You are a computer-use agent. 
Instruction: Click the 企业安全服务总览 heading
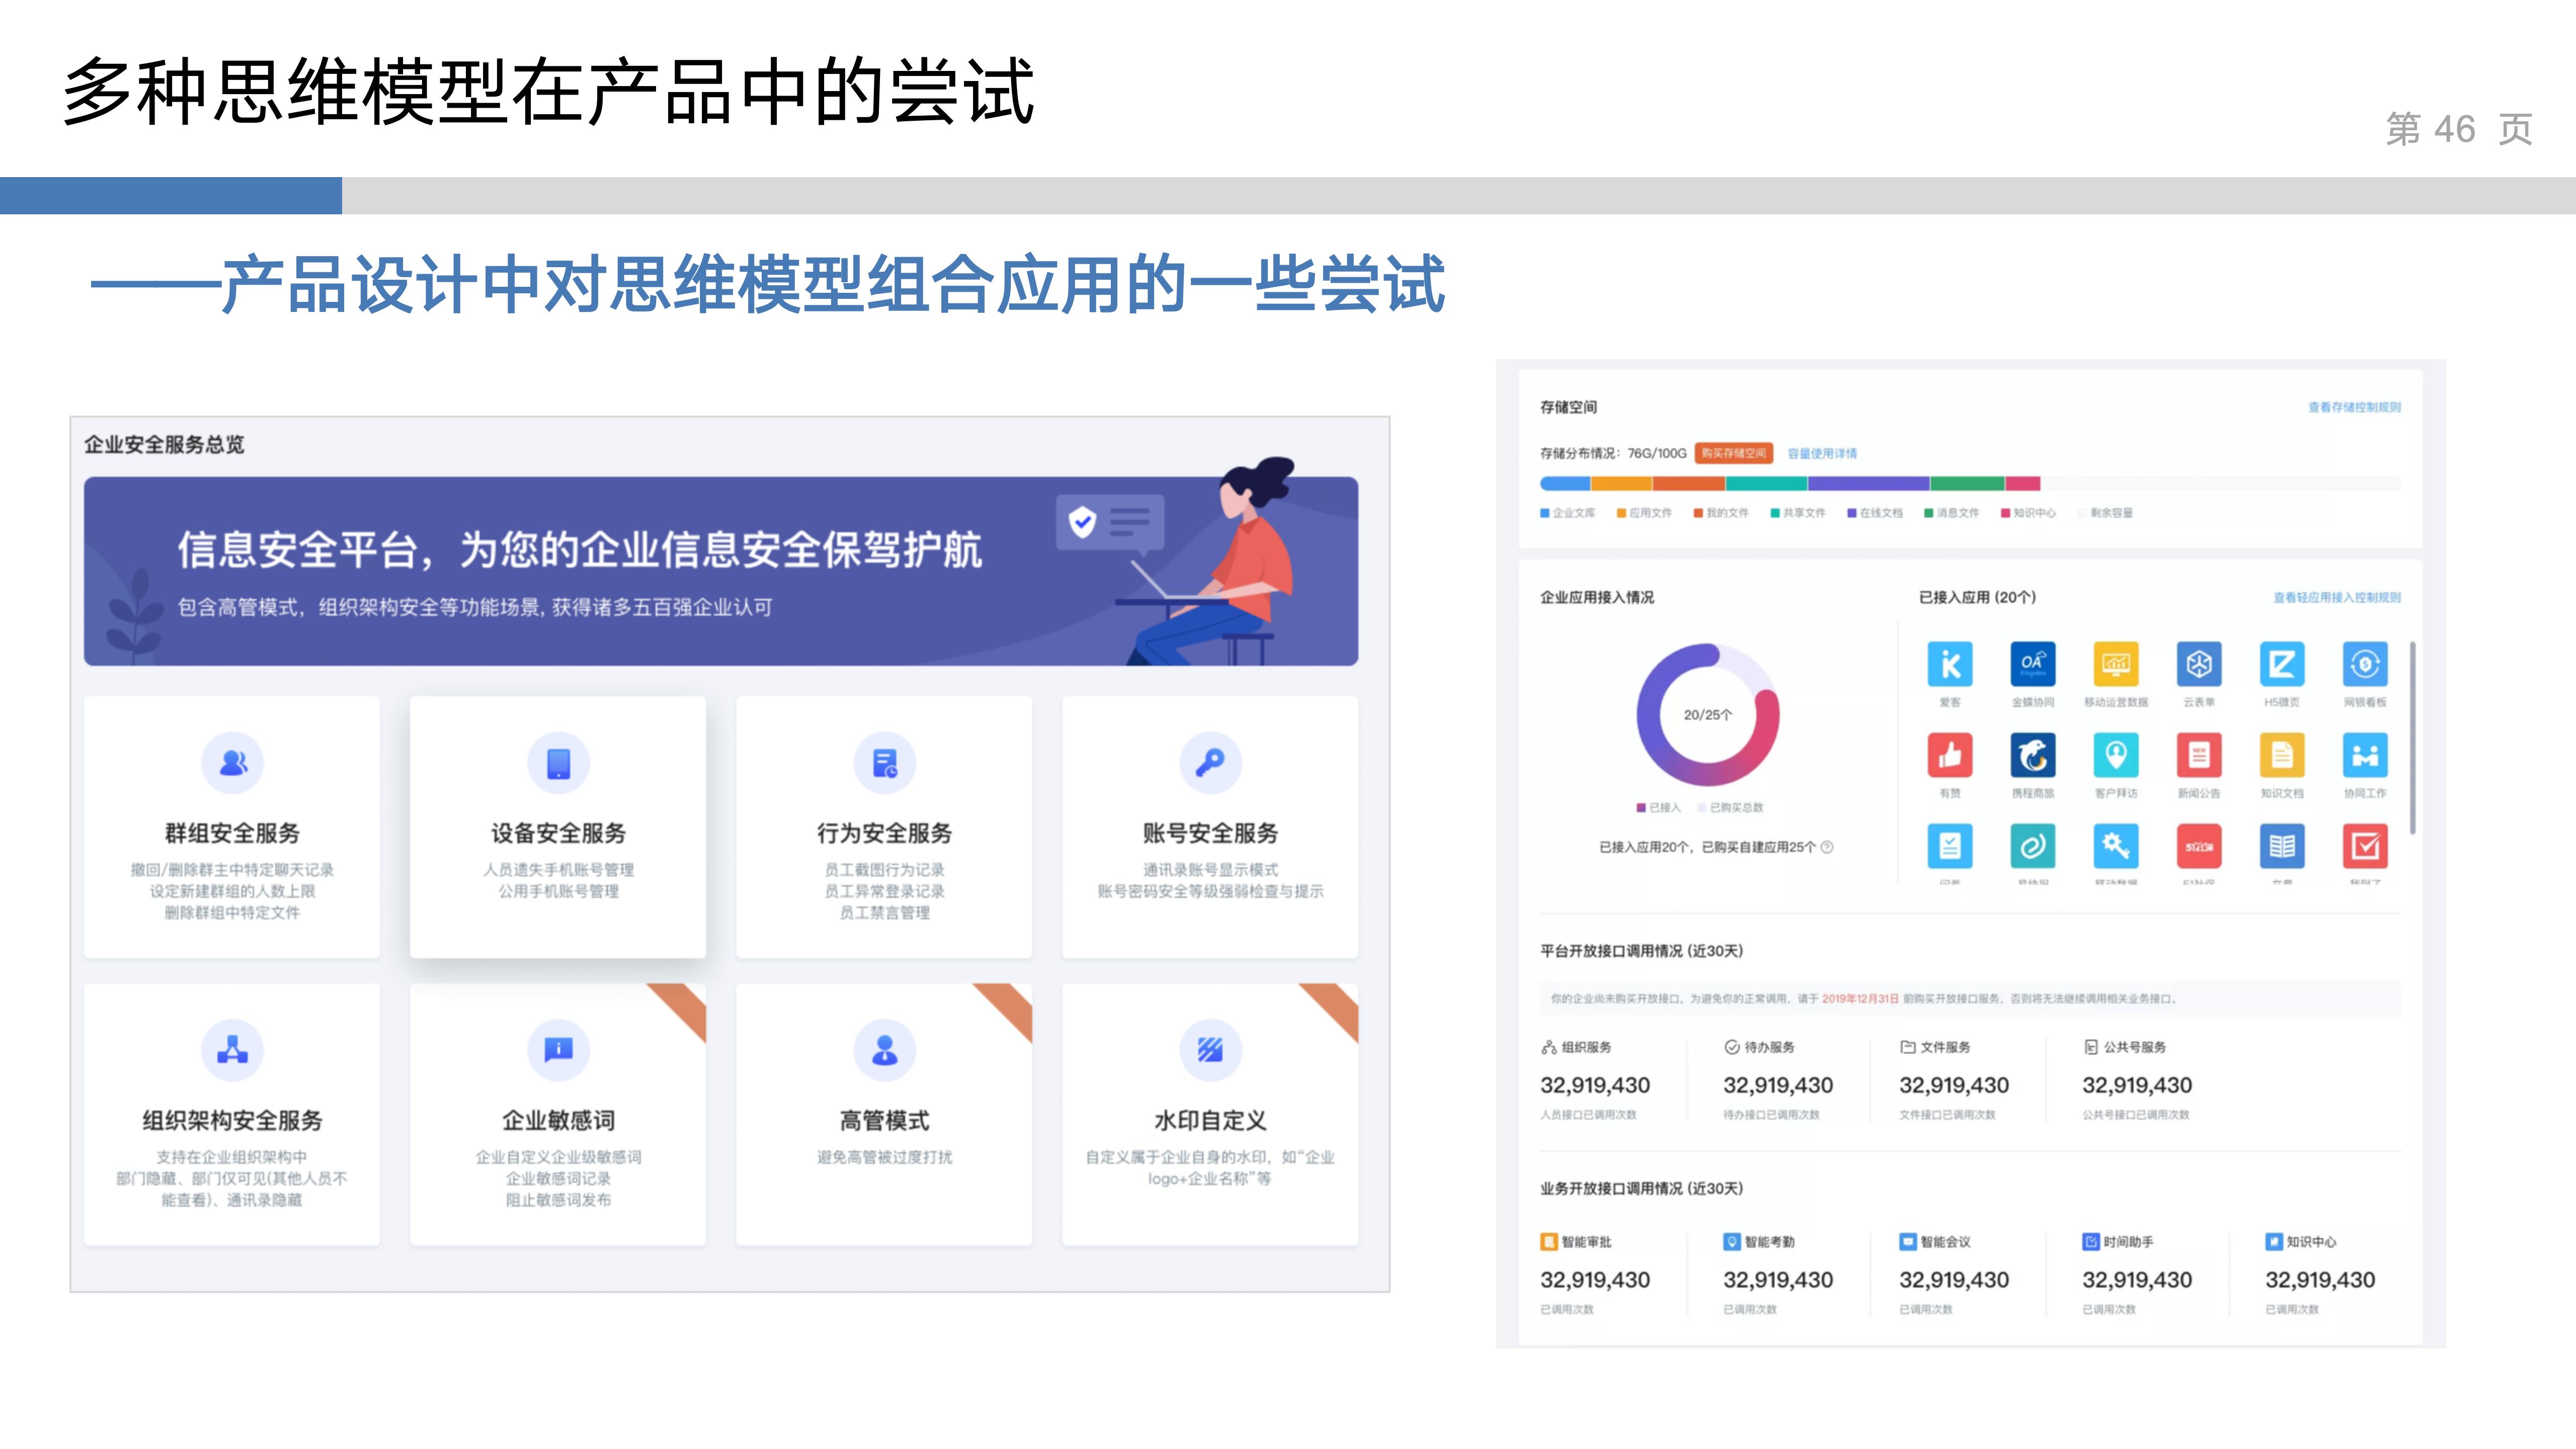164,445
